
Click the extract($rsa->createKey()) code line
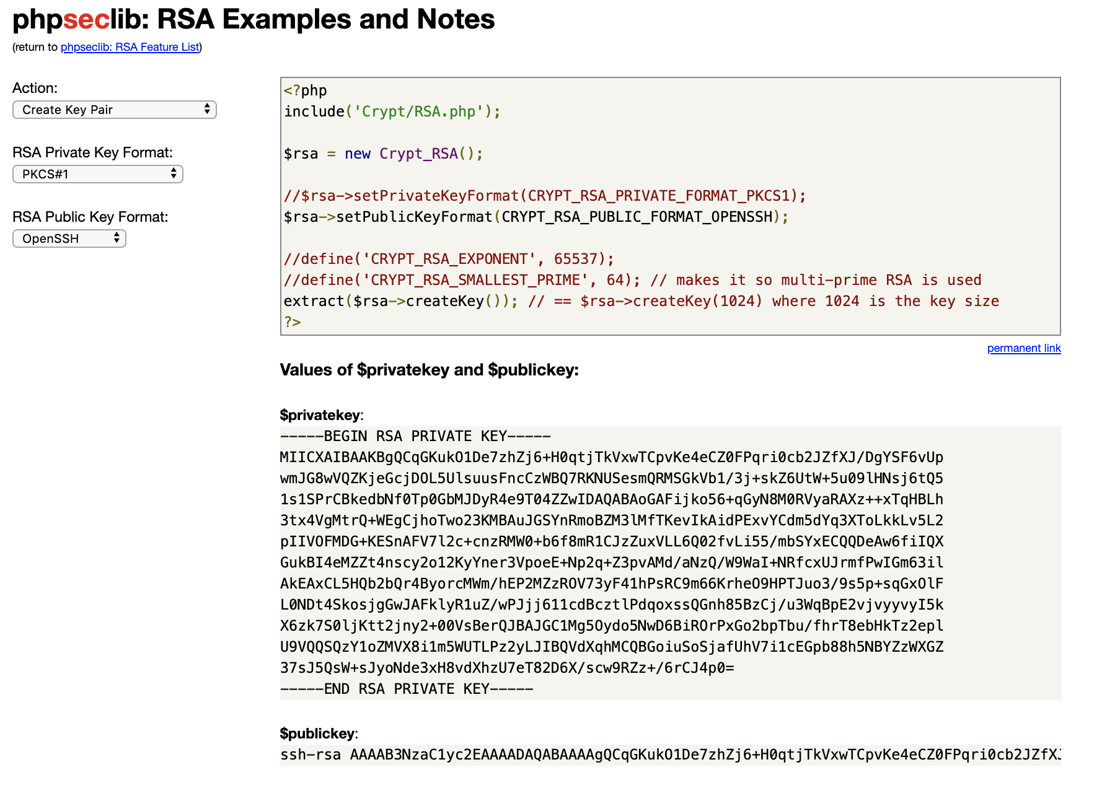click(641, 301)
